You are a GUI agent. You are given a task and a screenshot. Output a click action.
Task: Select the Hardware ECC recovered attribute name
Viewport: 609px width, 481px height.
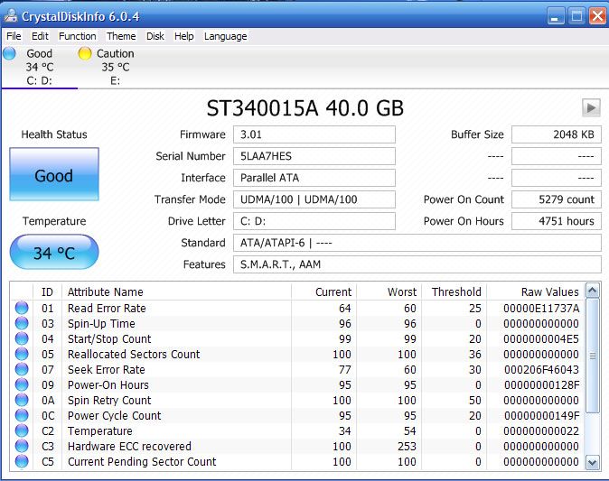pyautogui.click(x=129, y=446)
